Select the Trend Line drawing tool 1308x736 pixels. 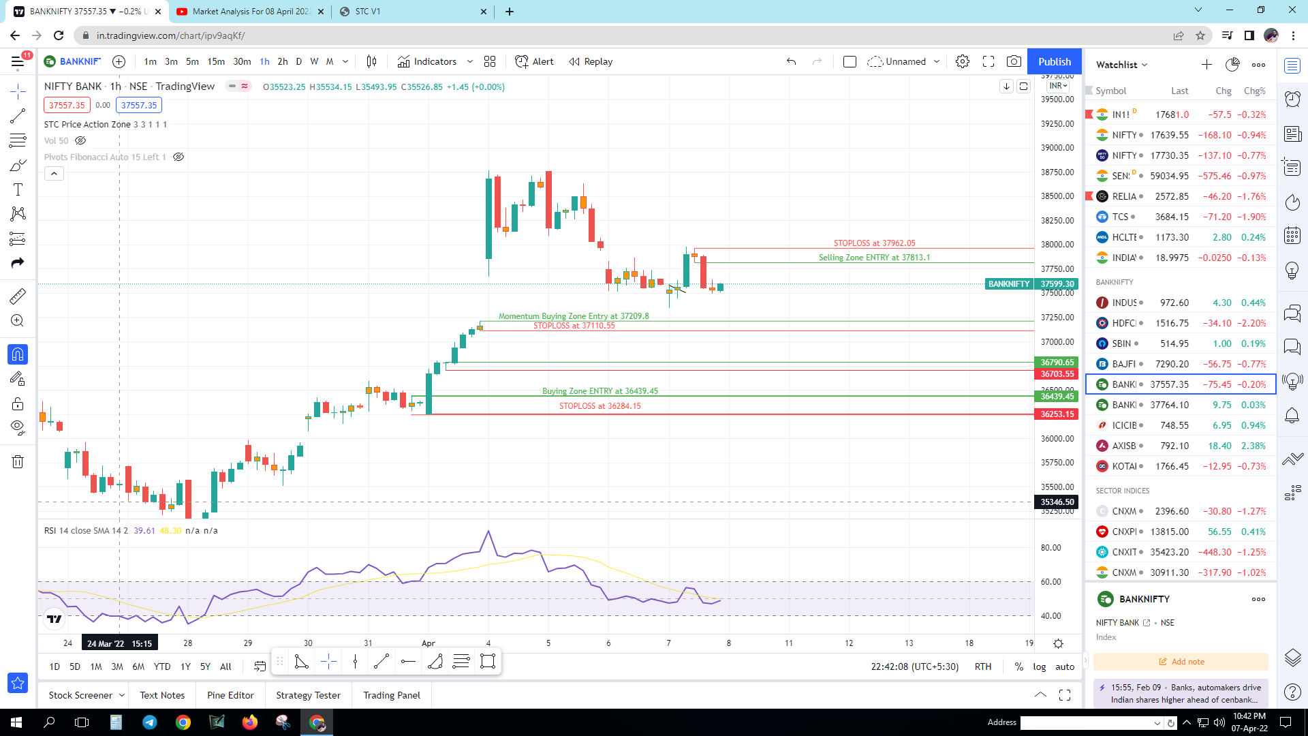[x=18, y=117]
